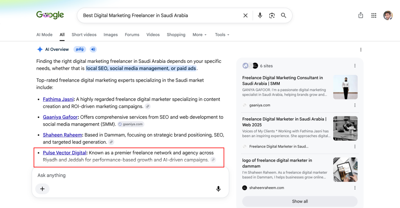Clear the search query with X icon
The image size is (400, 208).
click(x=245, y=16)
